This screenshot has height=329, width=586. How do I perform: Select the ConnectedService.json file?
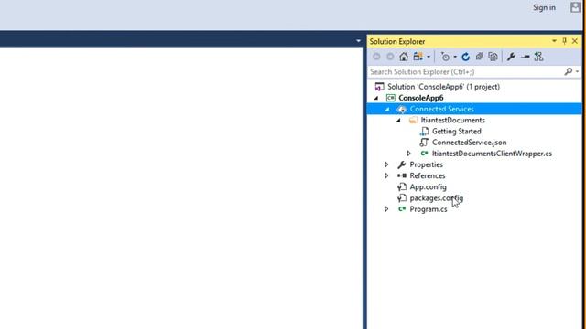tap(470, 143)
